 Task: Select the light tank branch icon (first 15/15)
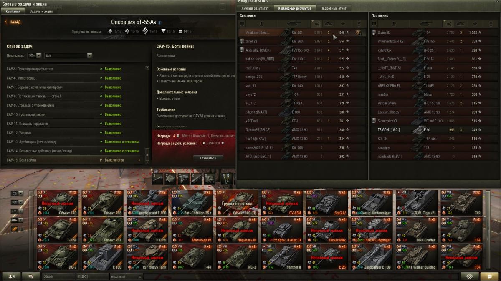[x=110, y=31]
